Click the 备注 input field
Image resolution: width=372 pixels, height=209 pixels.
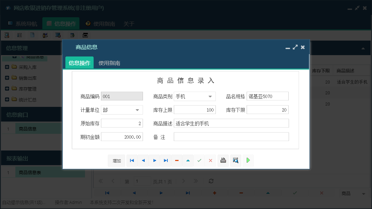[x=231, y=137]
